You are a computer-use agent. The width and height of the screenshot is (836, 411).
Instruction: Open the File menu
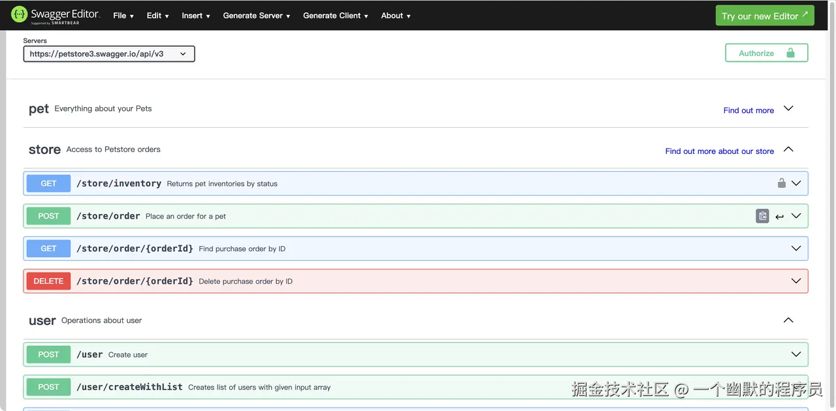[123, 16]
